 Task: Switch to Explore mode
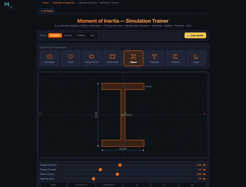coord(68,35)
